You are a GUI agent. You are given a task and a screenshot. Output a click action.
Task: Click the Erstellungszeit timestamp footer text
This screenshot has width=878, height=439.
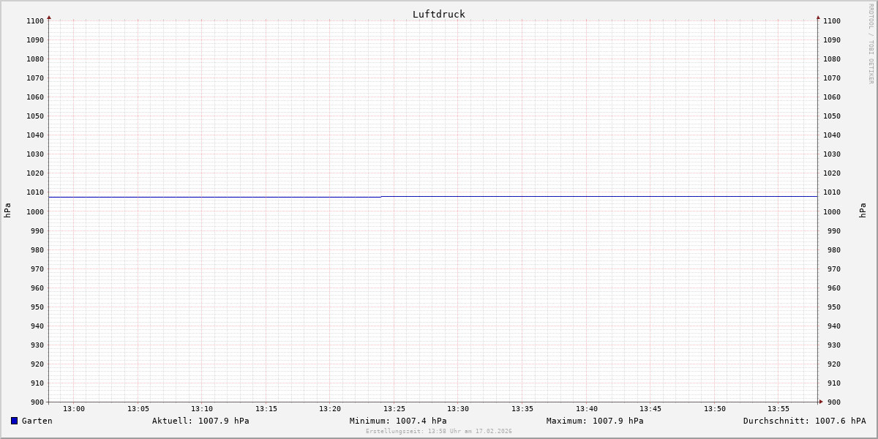439,431
